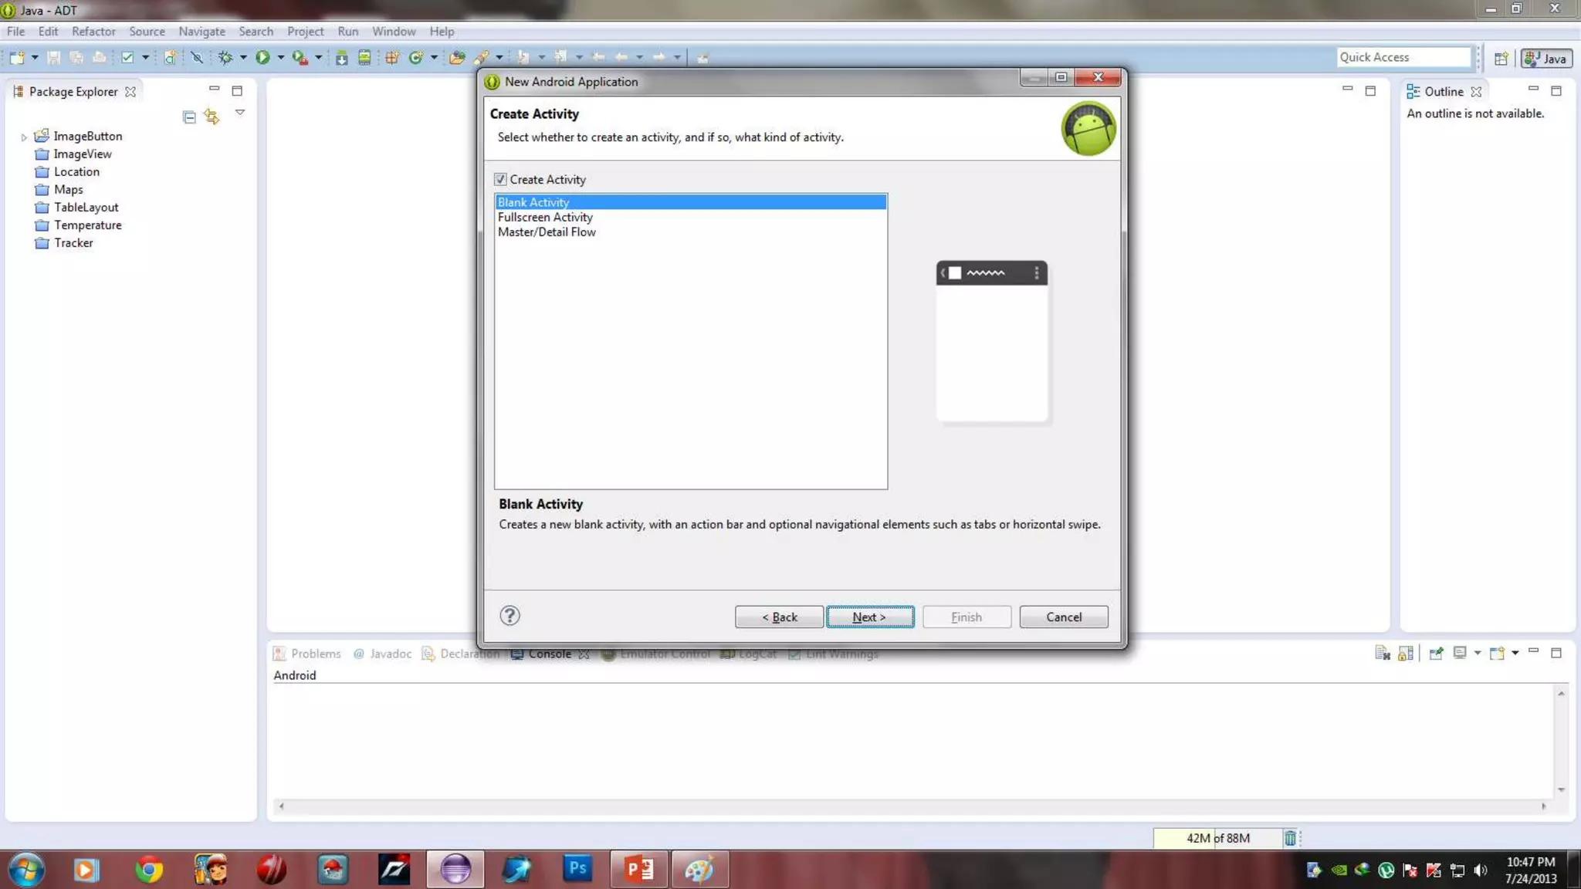
Task: Switch to the Problems tab
Action: tap(315, 654)
